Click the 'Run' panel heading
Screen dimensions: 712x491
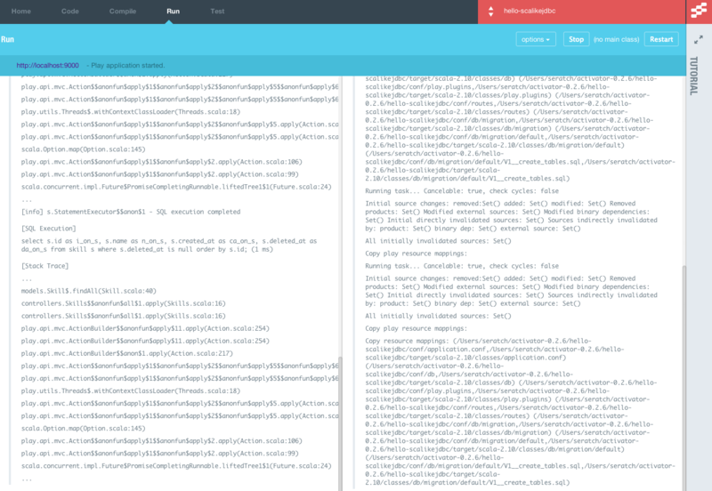pyautogui.click(x=7, y=39)
